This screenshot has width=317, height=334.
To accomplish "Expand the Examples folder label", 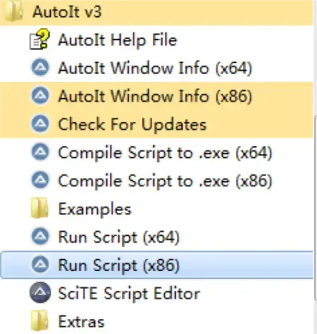I will pos(95,209).
